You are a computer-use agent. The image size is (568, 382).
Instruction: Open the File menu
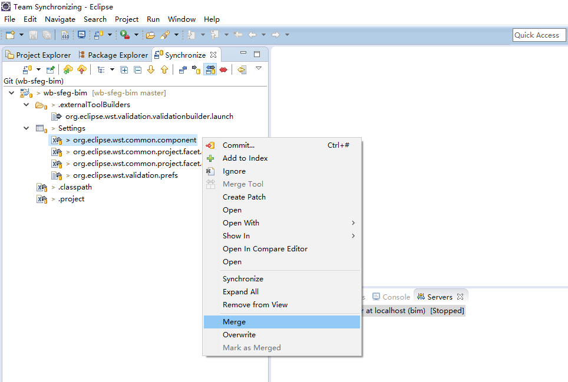pos(10,19)
